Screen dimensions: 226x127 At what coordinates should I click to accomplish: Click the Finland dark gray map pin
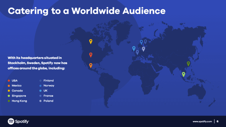146,42
